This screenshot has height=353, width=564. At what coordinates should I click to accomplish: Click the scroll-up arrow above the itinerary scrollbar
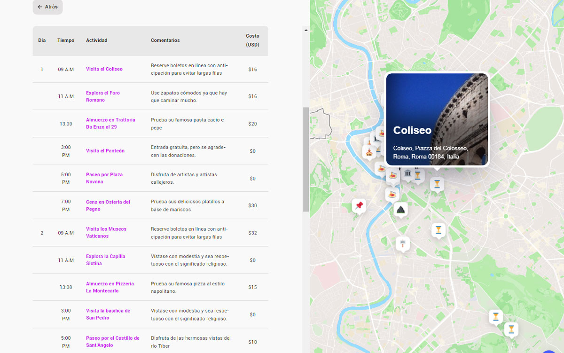click(306, 30)
